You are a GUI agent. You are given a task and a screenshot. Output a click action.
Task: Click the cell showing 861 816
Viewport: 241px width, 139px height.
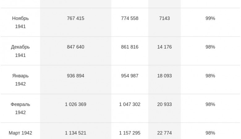click(x=129, y=47)
